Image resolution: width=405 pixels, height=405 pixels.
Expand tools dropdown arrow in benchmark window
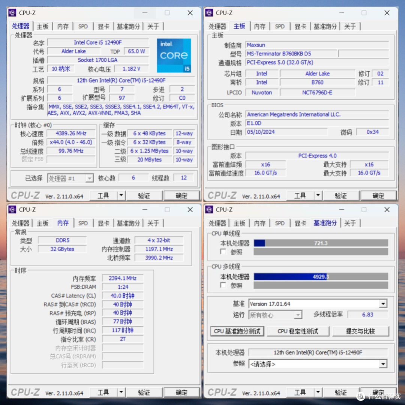318,392
